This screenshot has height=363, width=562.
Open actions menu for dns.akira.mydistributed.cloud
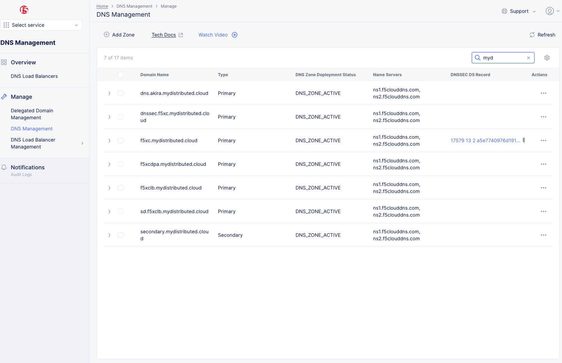544,93
